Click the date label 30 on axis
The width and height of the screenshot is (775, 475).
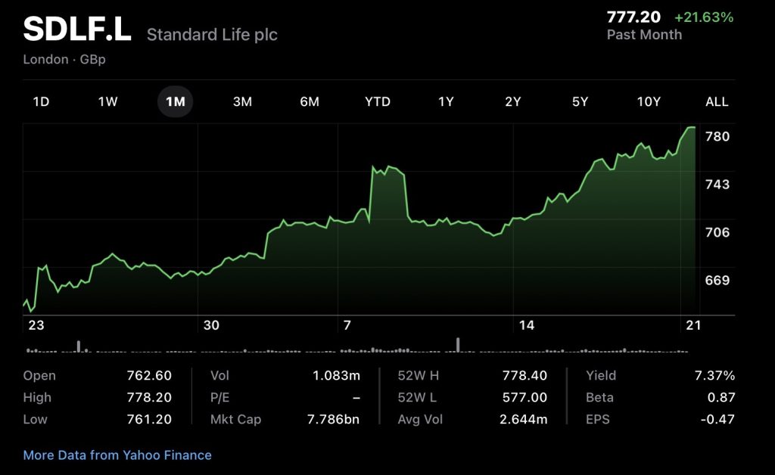point(211,325)
